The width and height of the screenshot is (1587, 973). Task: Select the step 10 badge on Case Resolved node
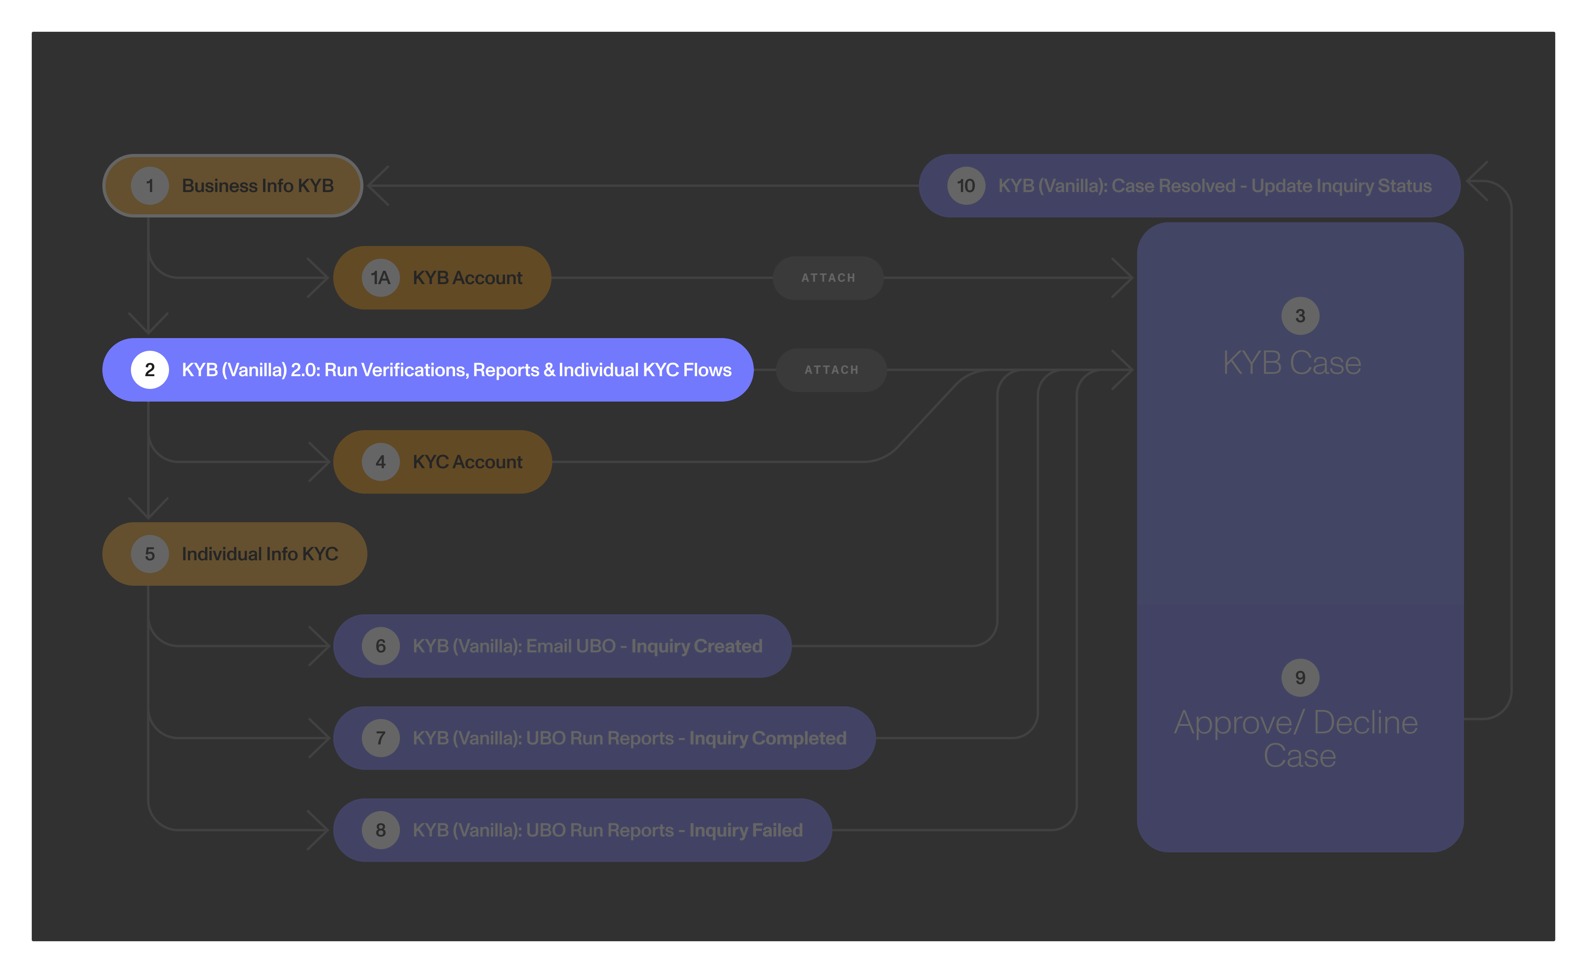(966, 186)
